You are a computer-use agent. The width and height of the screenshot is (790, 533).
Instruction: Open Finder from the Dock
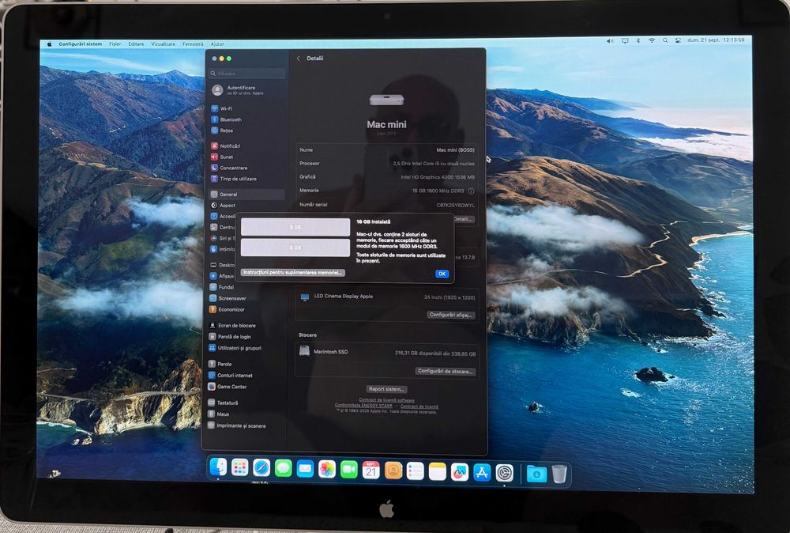coord(218,467)
